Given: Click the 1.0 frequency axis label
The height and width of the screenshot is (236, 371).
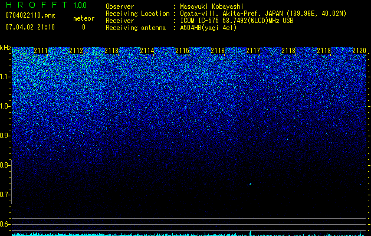Looking at the screenshot, I should coord(4,106).
